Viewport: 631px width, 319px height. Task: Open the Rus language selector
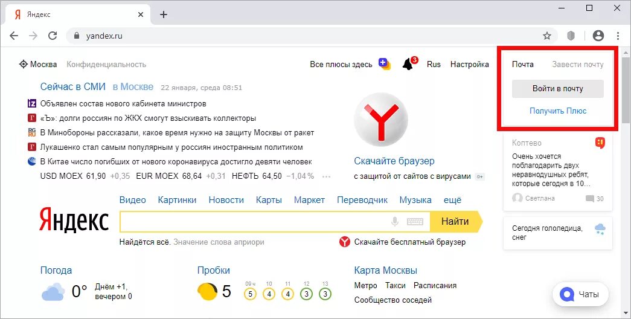click(x=434, y=64)
